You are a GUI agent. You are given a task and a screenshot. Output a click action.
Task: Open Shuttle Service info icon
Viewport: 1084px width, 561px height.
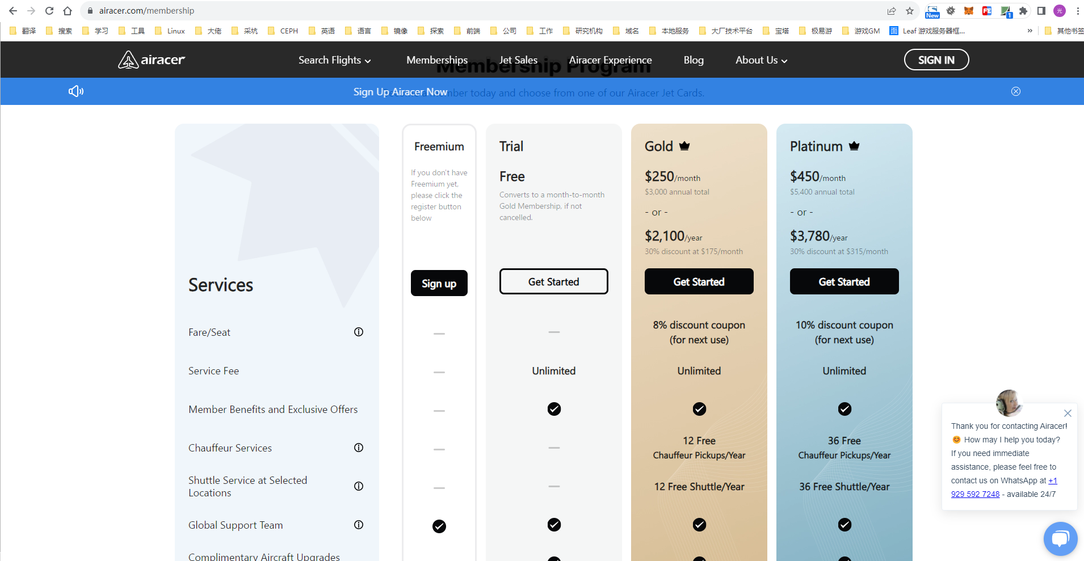click(x=359, y=486)
